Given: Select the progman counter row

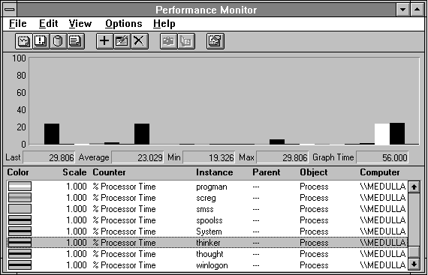Looking at the screenshot, I should coord(206,187).
